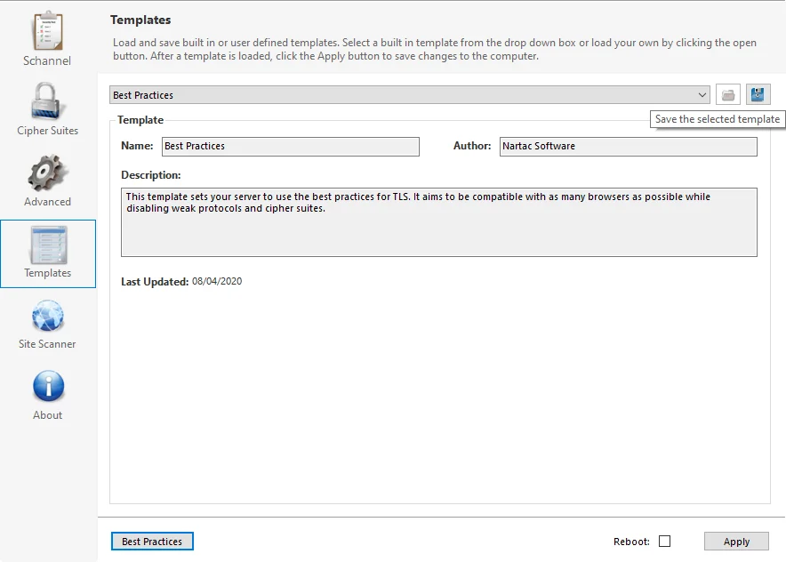
Task: Select the Templates sidebar icon
Action: (x=48, y=245)
